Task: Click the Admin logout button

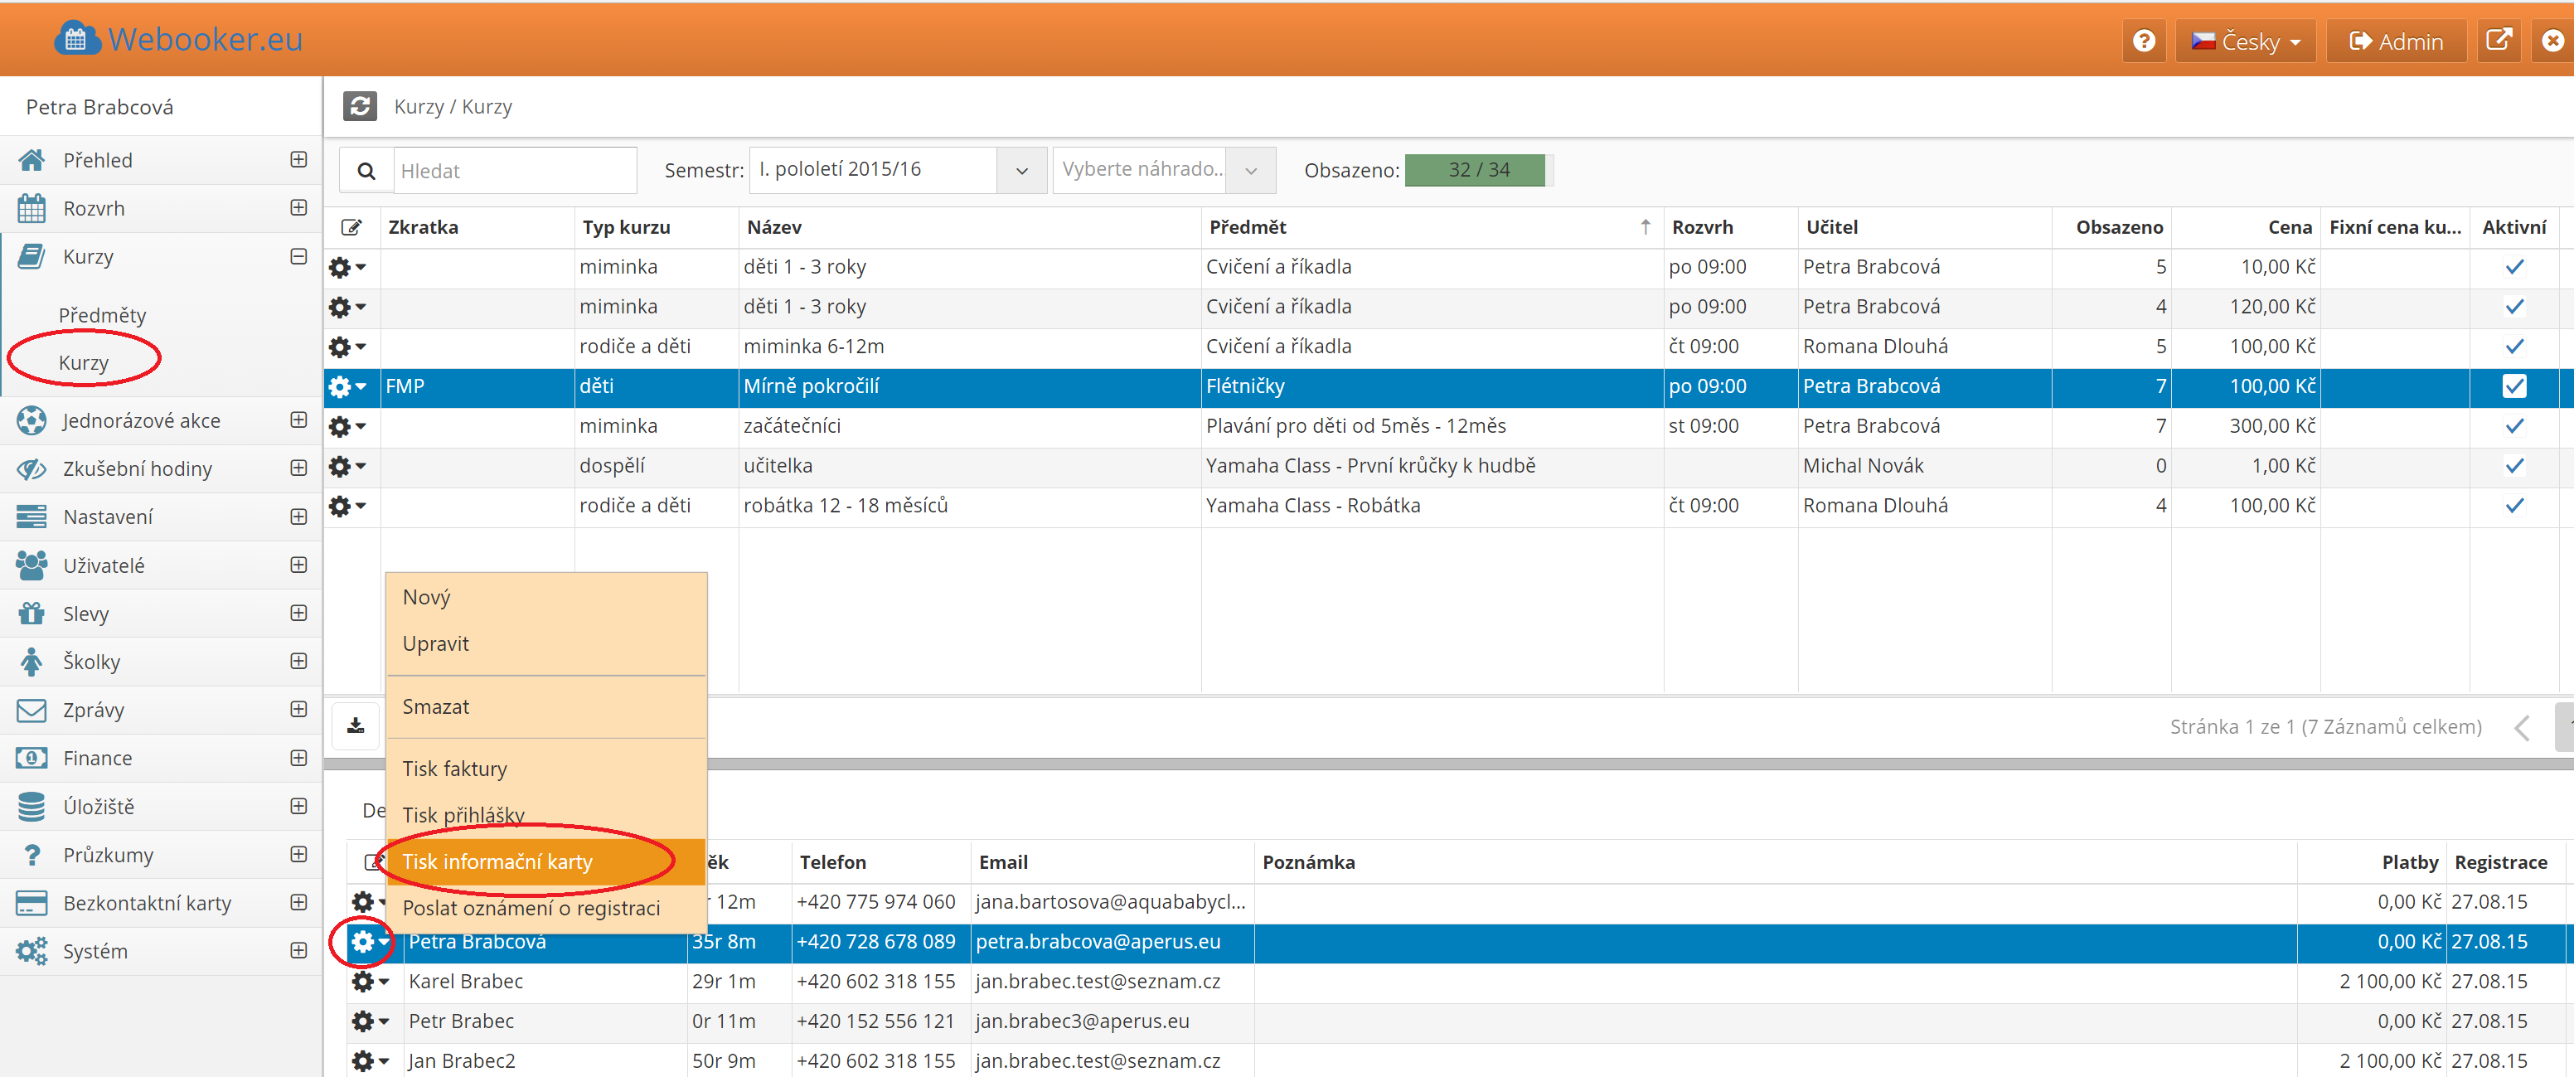Action: coord(2395,41)
